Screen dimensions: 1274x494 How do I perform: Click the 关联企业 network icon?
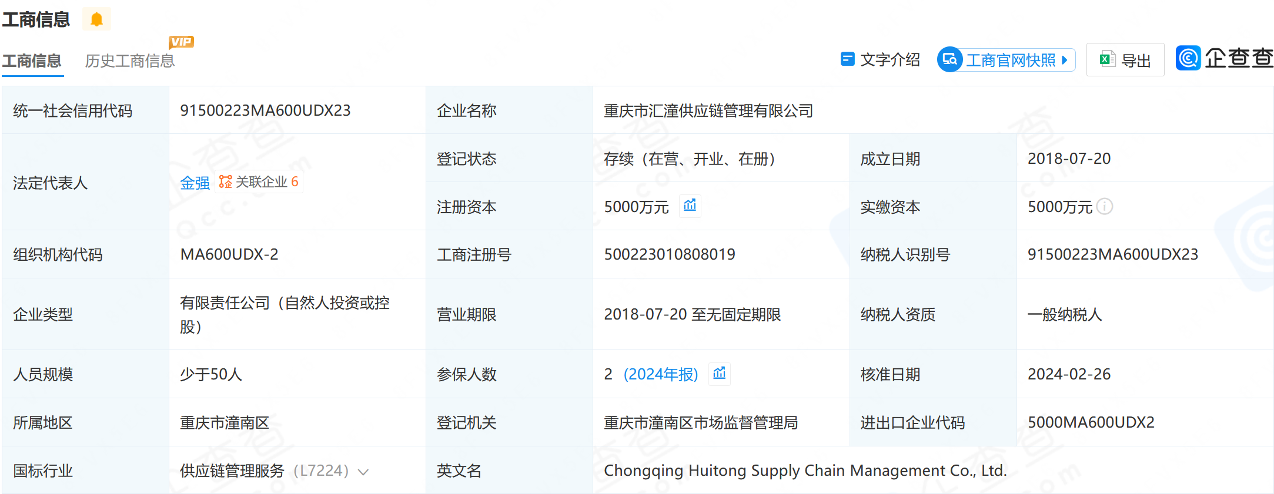click(226, 182)
